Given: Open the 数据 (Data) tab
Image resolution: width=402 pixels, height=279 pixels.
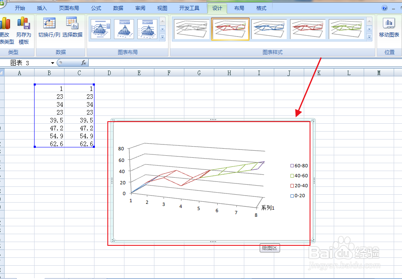Looking at the screenshot, I should 118,8.
